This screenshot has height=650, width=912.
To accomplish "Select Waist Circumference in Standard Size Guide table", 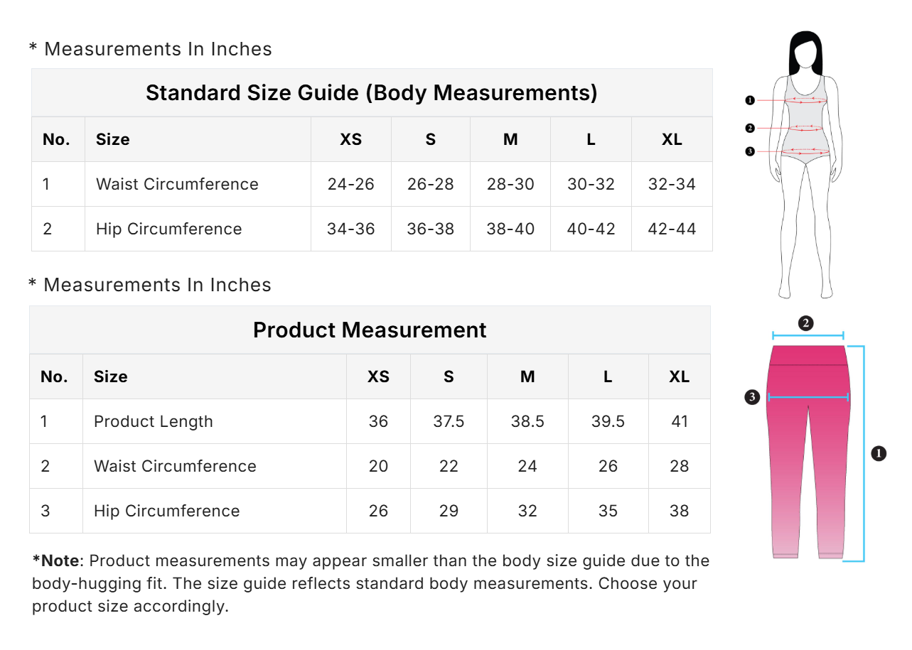I will [x=177, y=184].
